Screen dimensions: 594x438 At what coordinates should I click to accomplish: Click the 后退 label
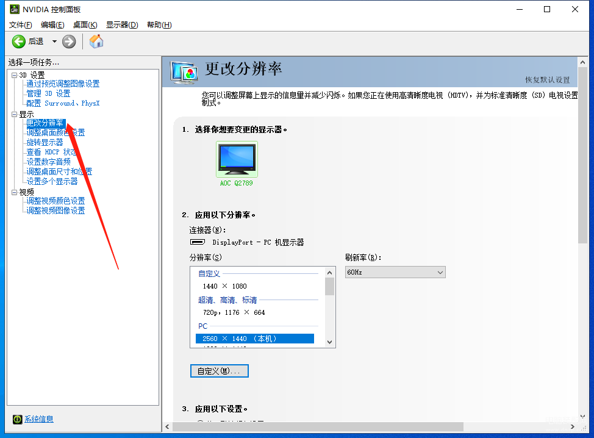(x=36, y=41)
